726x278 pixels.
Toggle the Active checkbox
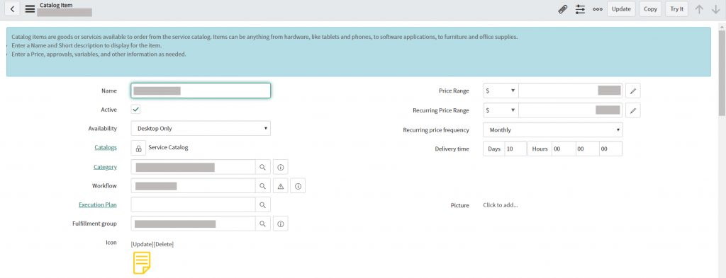tap(135, 110)
